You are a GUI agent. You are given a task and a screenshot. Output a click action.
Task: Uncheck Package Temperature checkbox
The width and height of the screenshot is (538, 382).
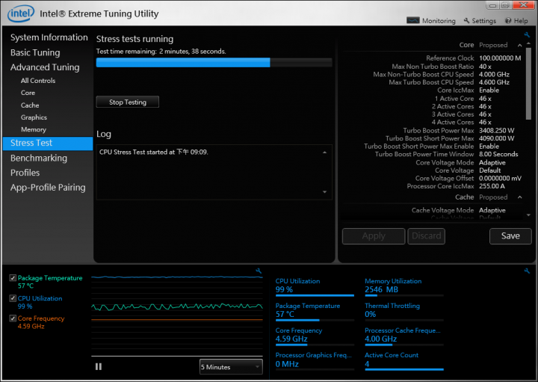[13, 278]
